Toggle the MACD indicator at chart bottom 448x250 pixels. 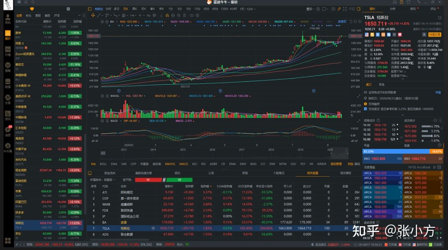click(184, 164)
